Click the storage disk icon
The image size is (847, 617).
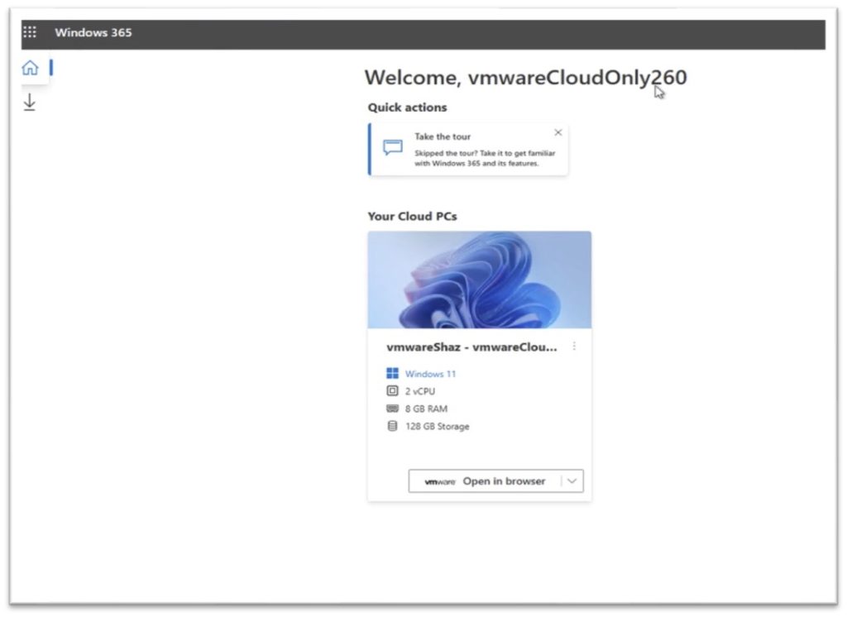click(392, 426)
